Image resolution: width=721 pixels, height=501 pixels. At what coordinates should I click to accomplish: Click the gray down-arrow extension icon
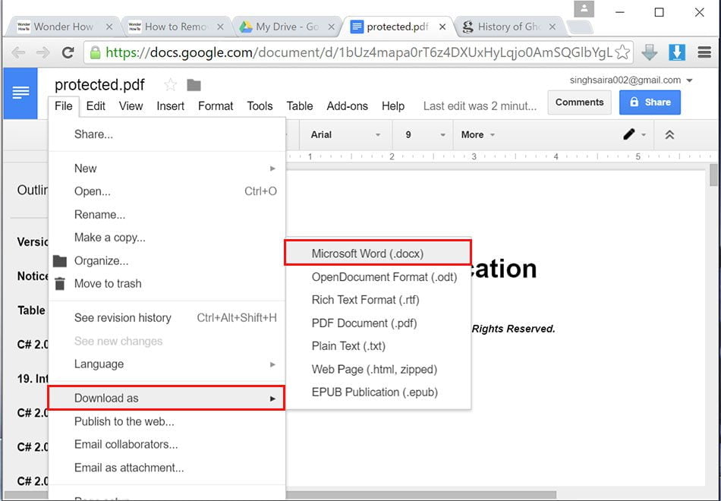[x=649, y=52]
